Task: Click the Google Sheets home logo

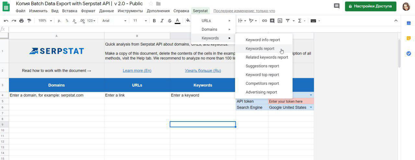Action: tap(6, 6)
